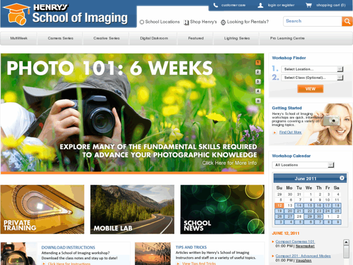
Task: Click the DOWNLOAD INSTRUCTIONS heading
Action: (68, 247)
